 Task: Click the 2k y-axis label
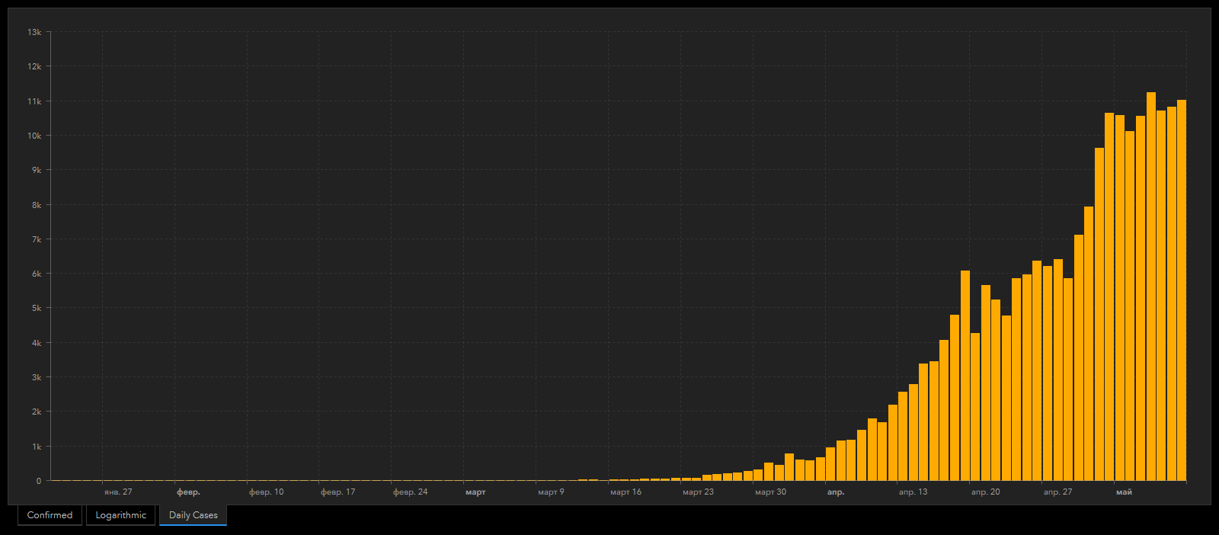click(37, 412)
